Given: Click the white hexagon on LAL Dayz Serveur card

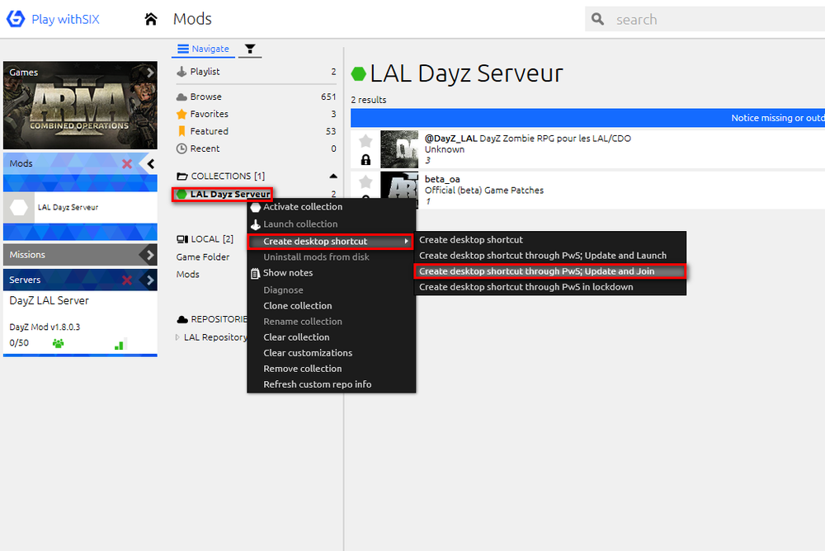Looking at the screenshot, I should tap(19, 207).
